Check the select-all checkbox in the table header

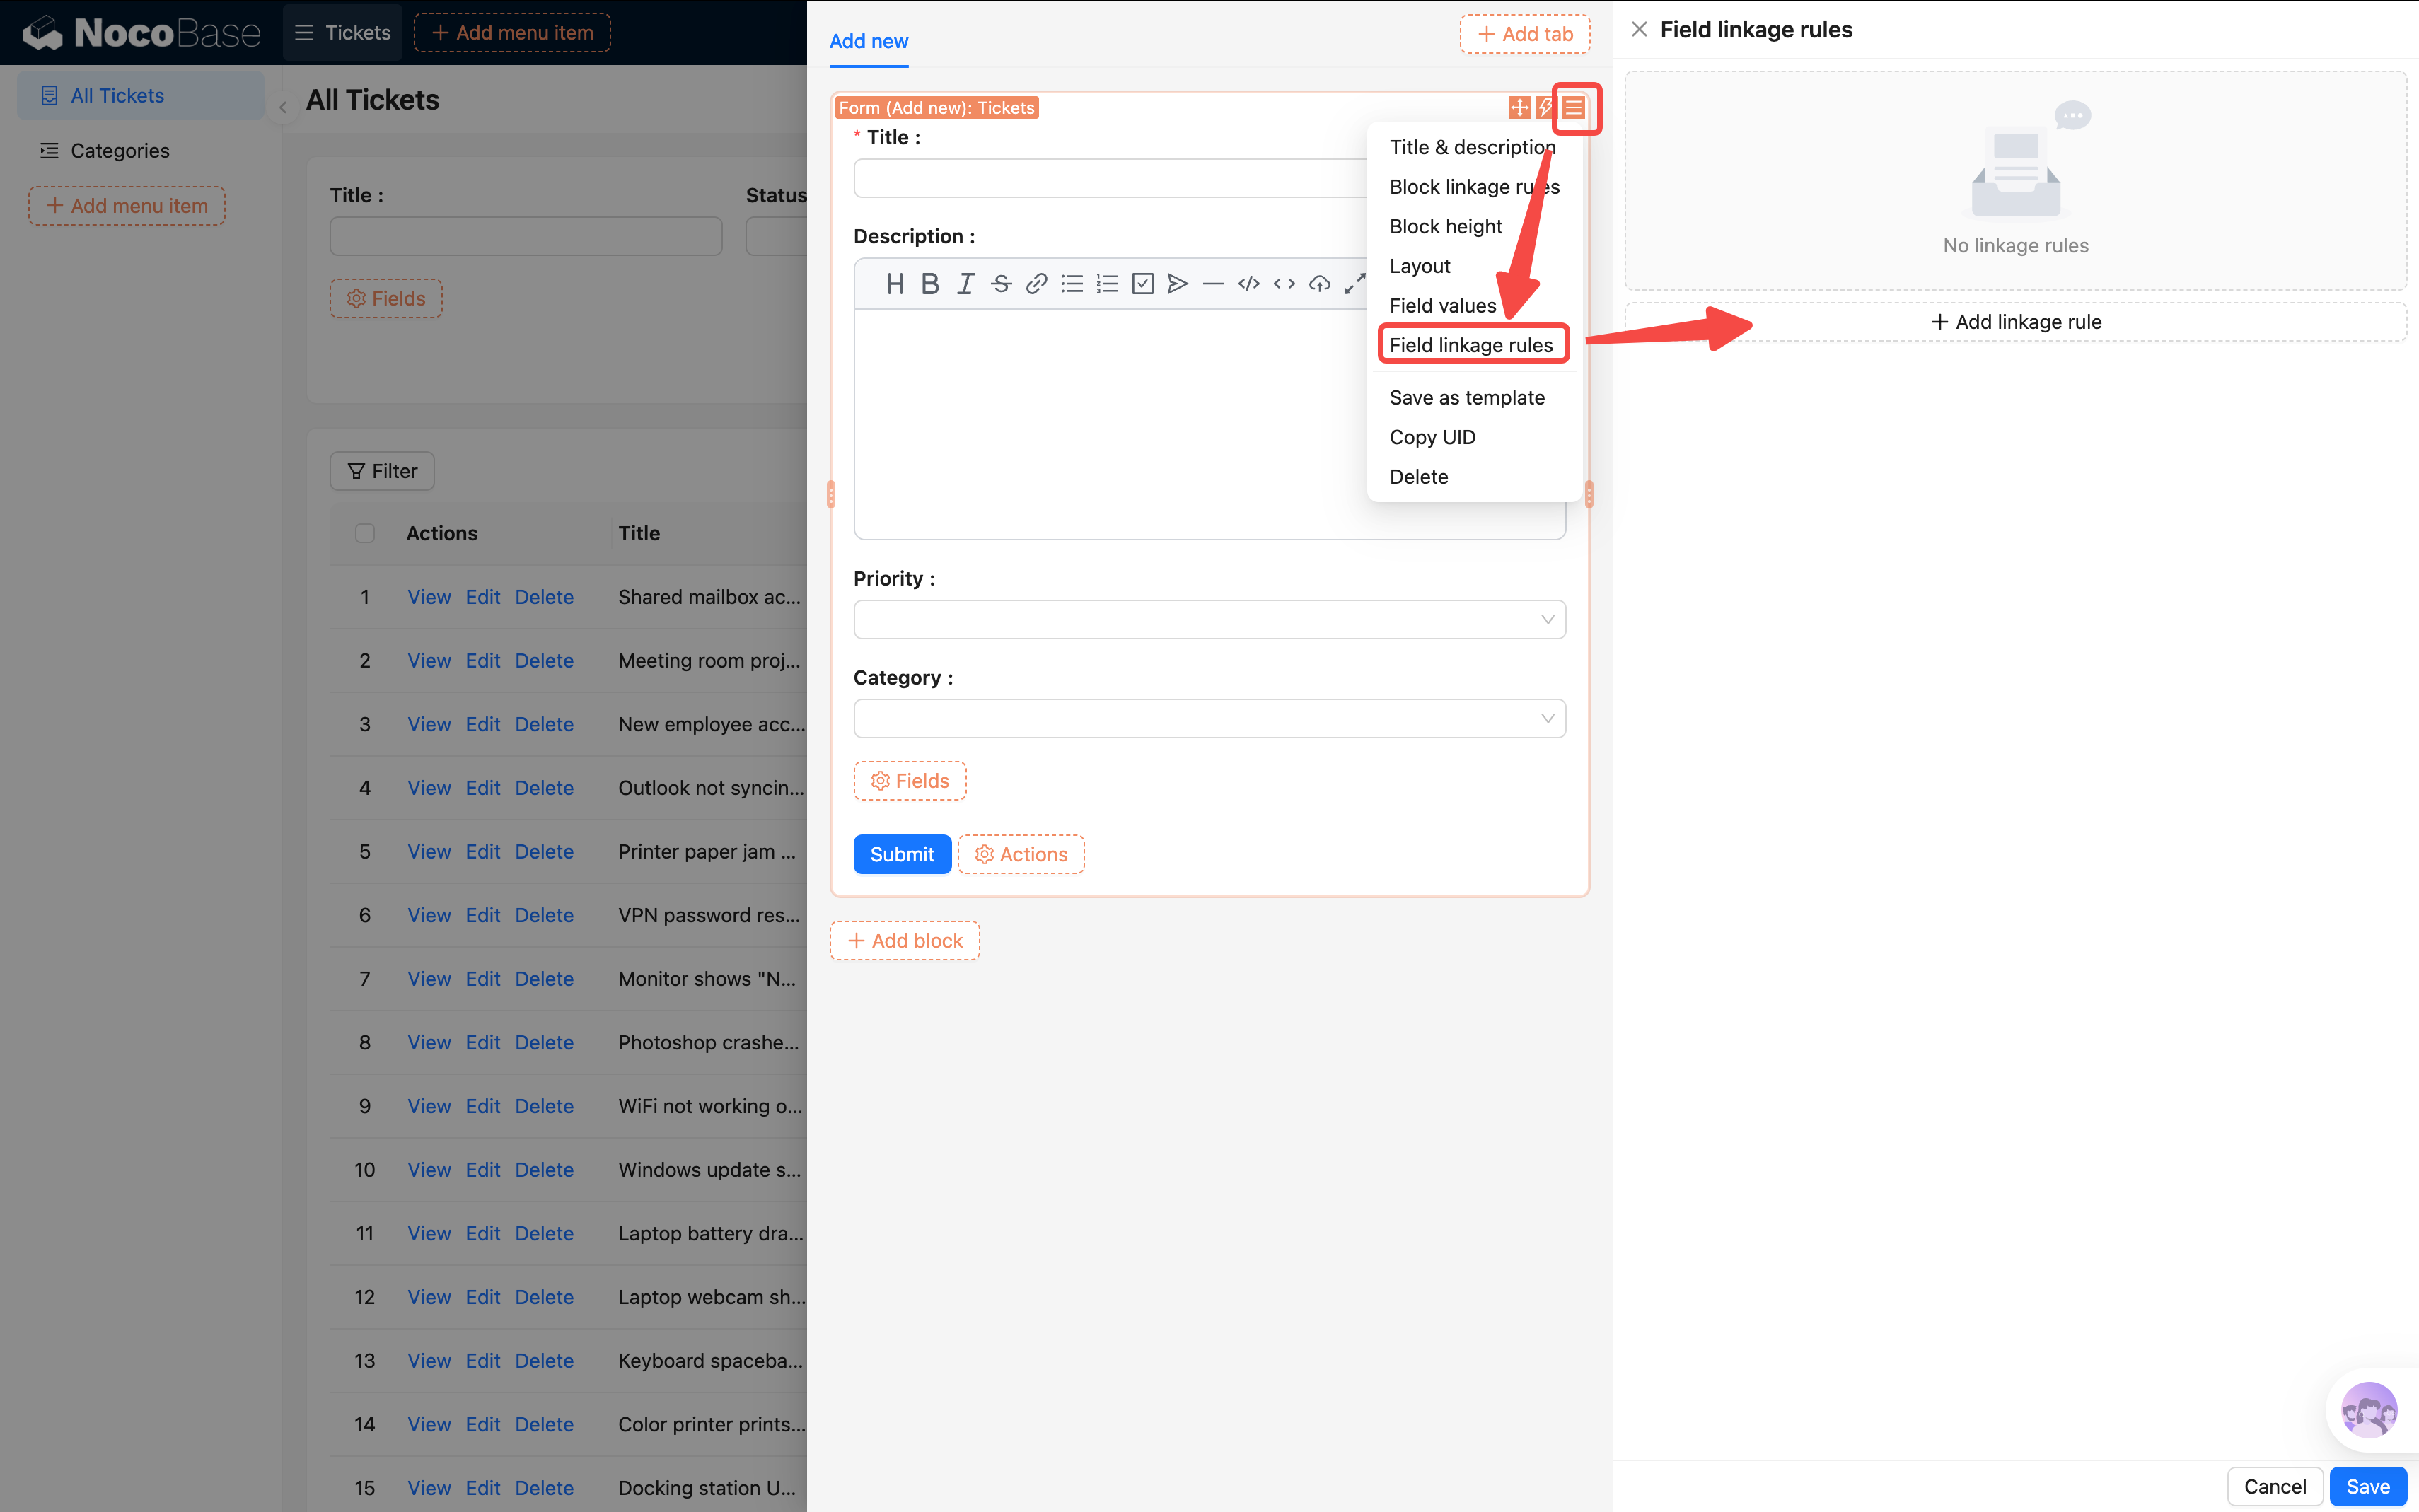(365, 533)
